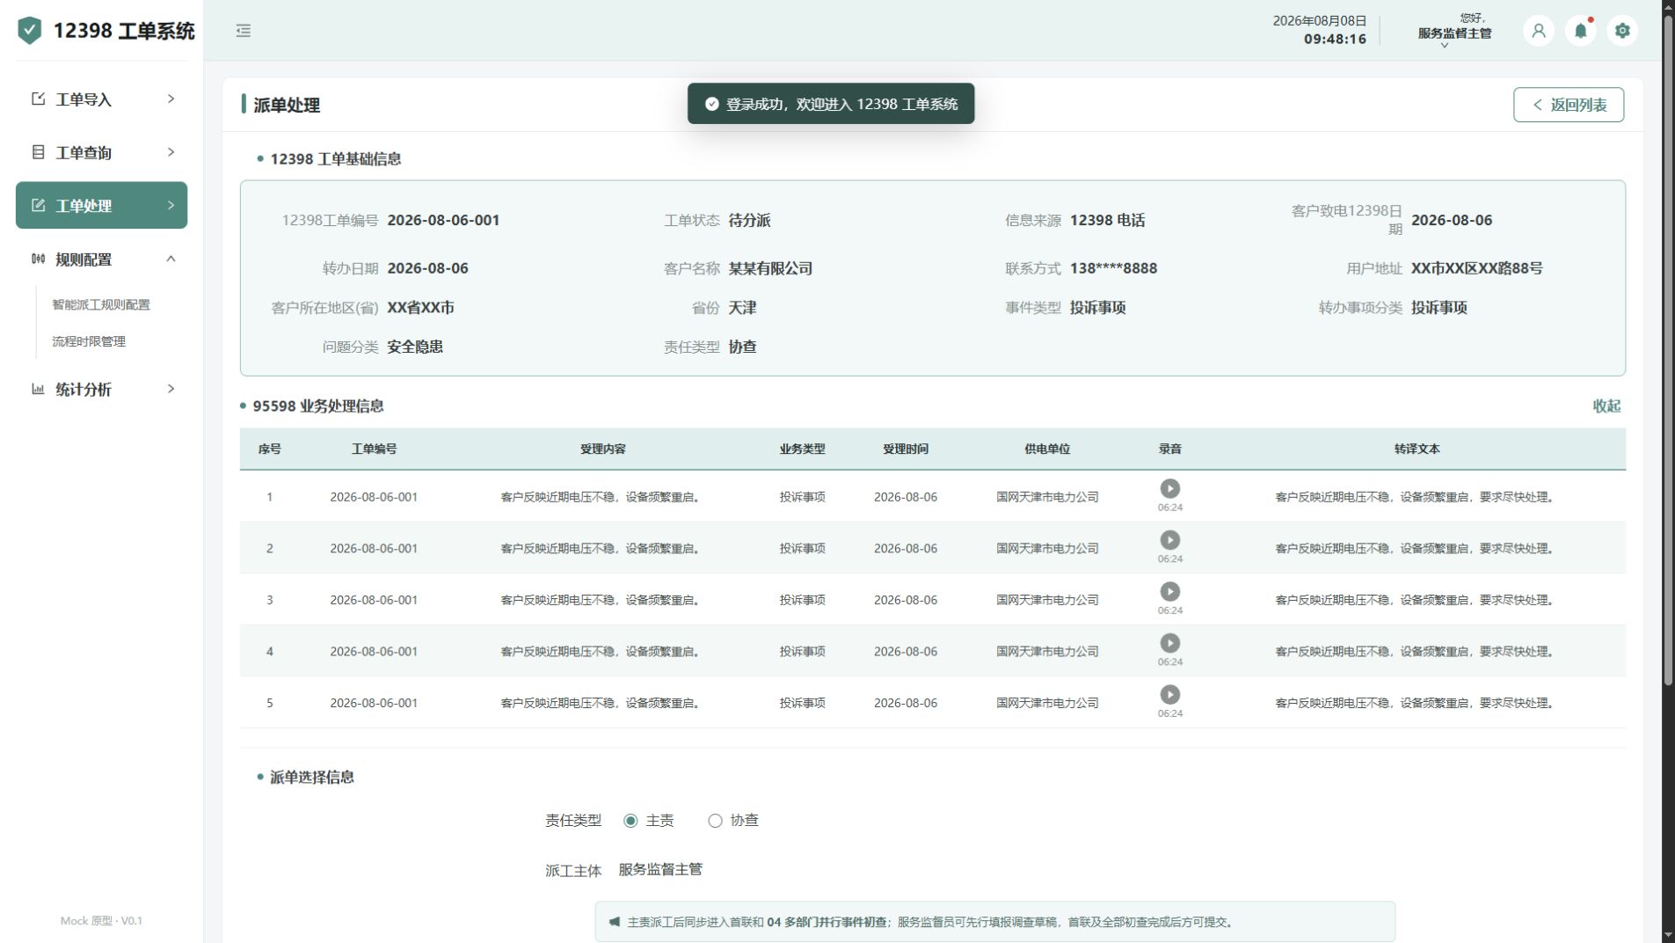Image resolution: width=1675 pixels, height=943 pixels.
Task: Click the 受理内容 column header
Action: (x=603, y=449)
